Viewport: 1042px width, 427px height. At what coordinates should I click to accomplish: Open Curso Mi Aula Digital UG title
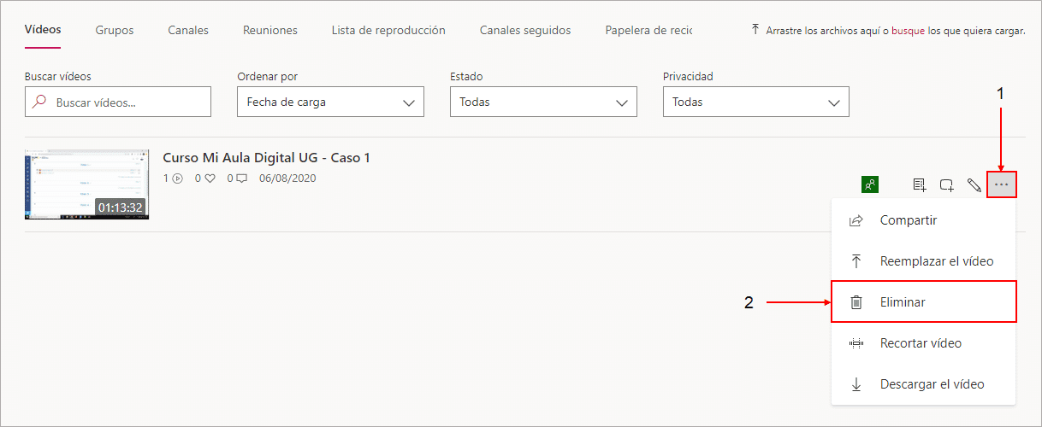pos(266,158)
